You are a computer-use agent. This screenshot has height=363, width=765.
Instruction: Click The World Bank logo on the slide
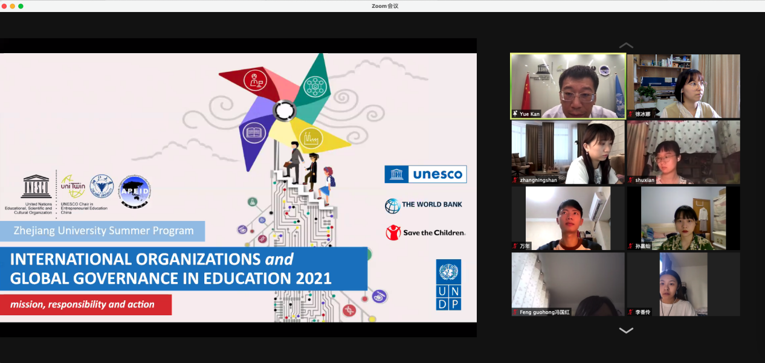(x=424, y=205)
